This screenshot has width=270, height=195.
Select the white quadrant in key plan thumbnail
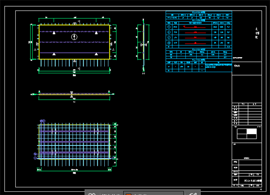[x=252, y=132]
